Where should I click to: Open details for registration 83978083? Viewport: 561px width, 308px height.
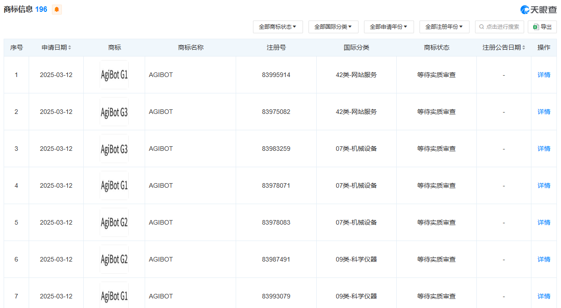click(x=544, y=222)
